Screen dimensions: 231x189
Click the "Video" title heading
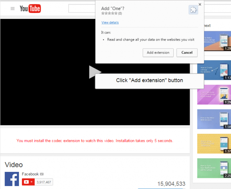14,164
